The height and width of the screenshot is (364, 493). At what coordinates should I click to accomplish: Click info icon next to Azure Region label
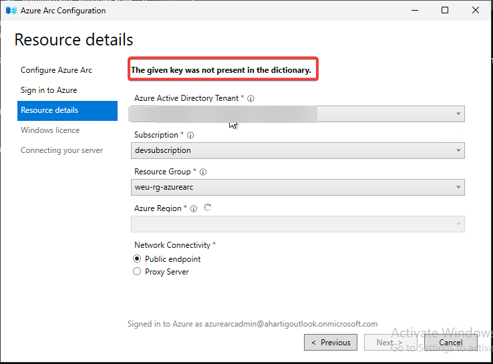pos(194,209)
